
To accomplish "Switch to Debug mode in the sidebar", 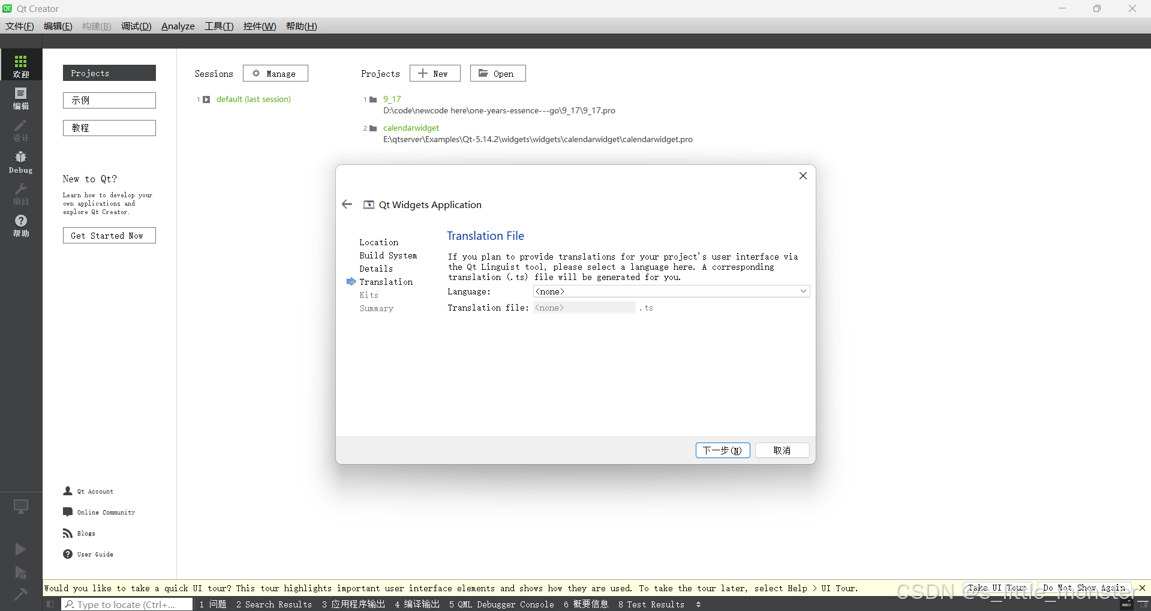I will (21, 162).
